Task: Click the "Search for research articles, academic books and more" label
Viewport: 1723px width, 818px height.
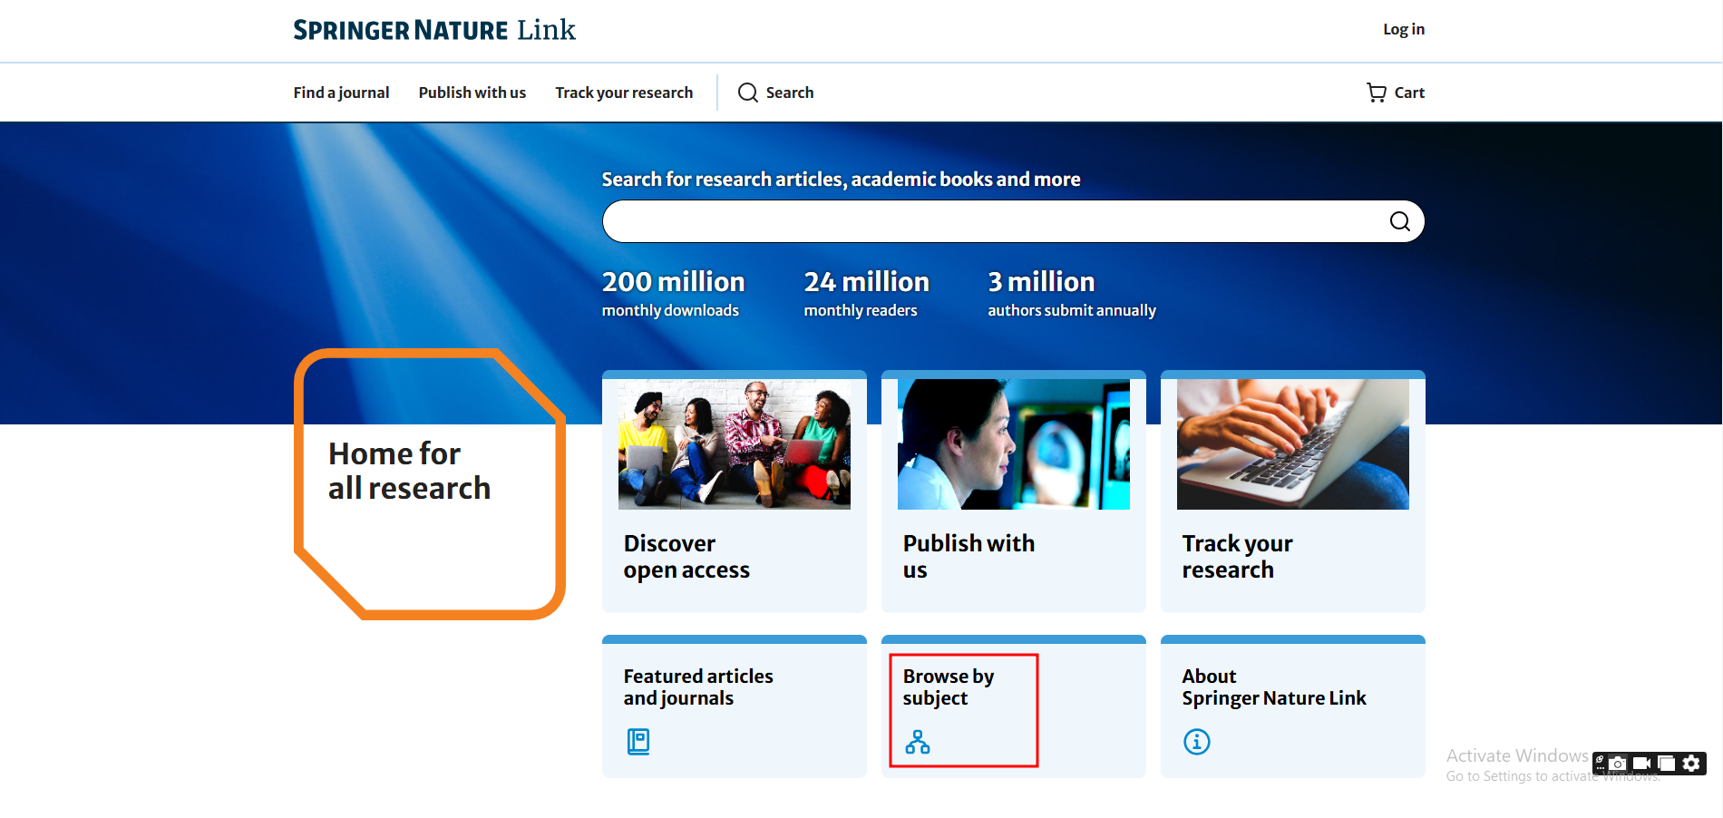Action: (x=841, y=180)
